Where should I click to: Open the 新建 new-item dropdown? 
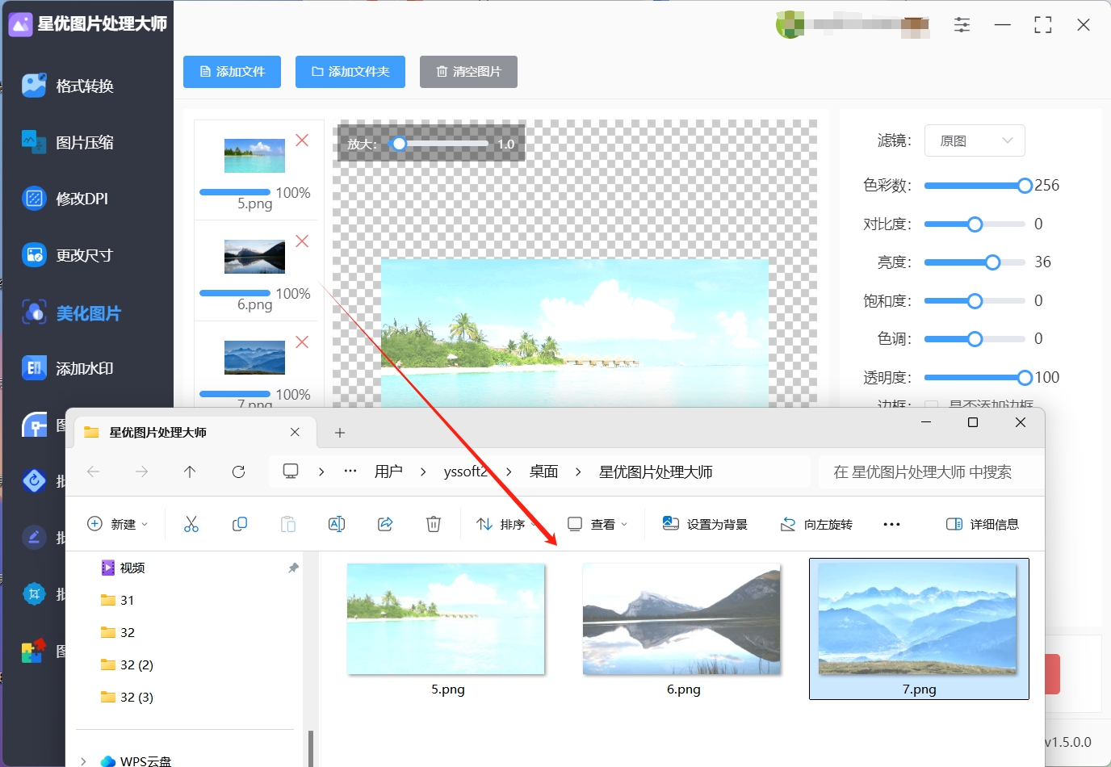tap(118, 523)
